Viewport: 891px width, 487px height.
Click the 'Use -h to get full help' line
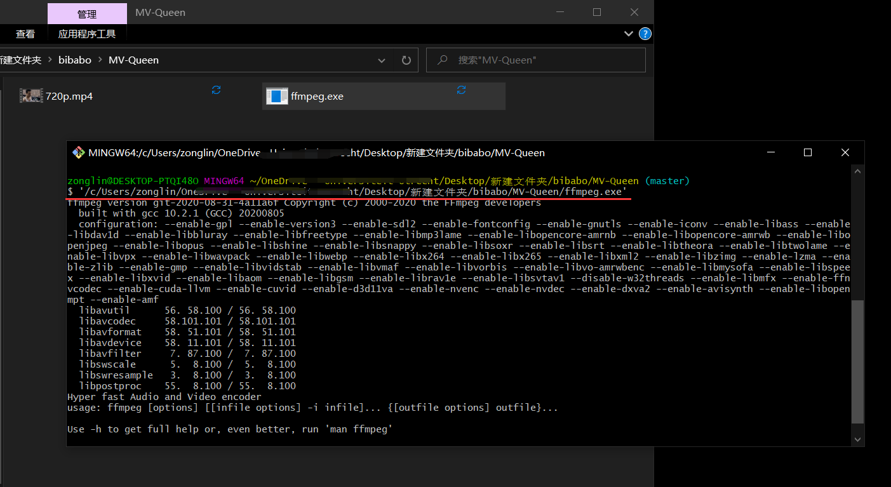pos(230,429)
